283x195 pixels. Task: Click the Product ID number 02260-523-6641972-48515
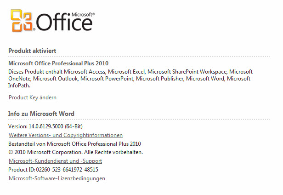click(x=67, y=170)
